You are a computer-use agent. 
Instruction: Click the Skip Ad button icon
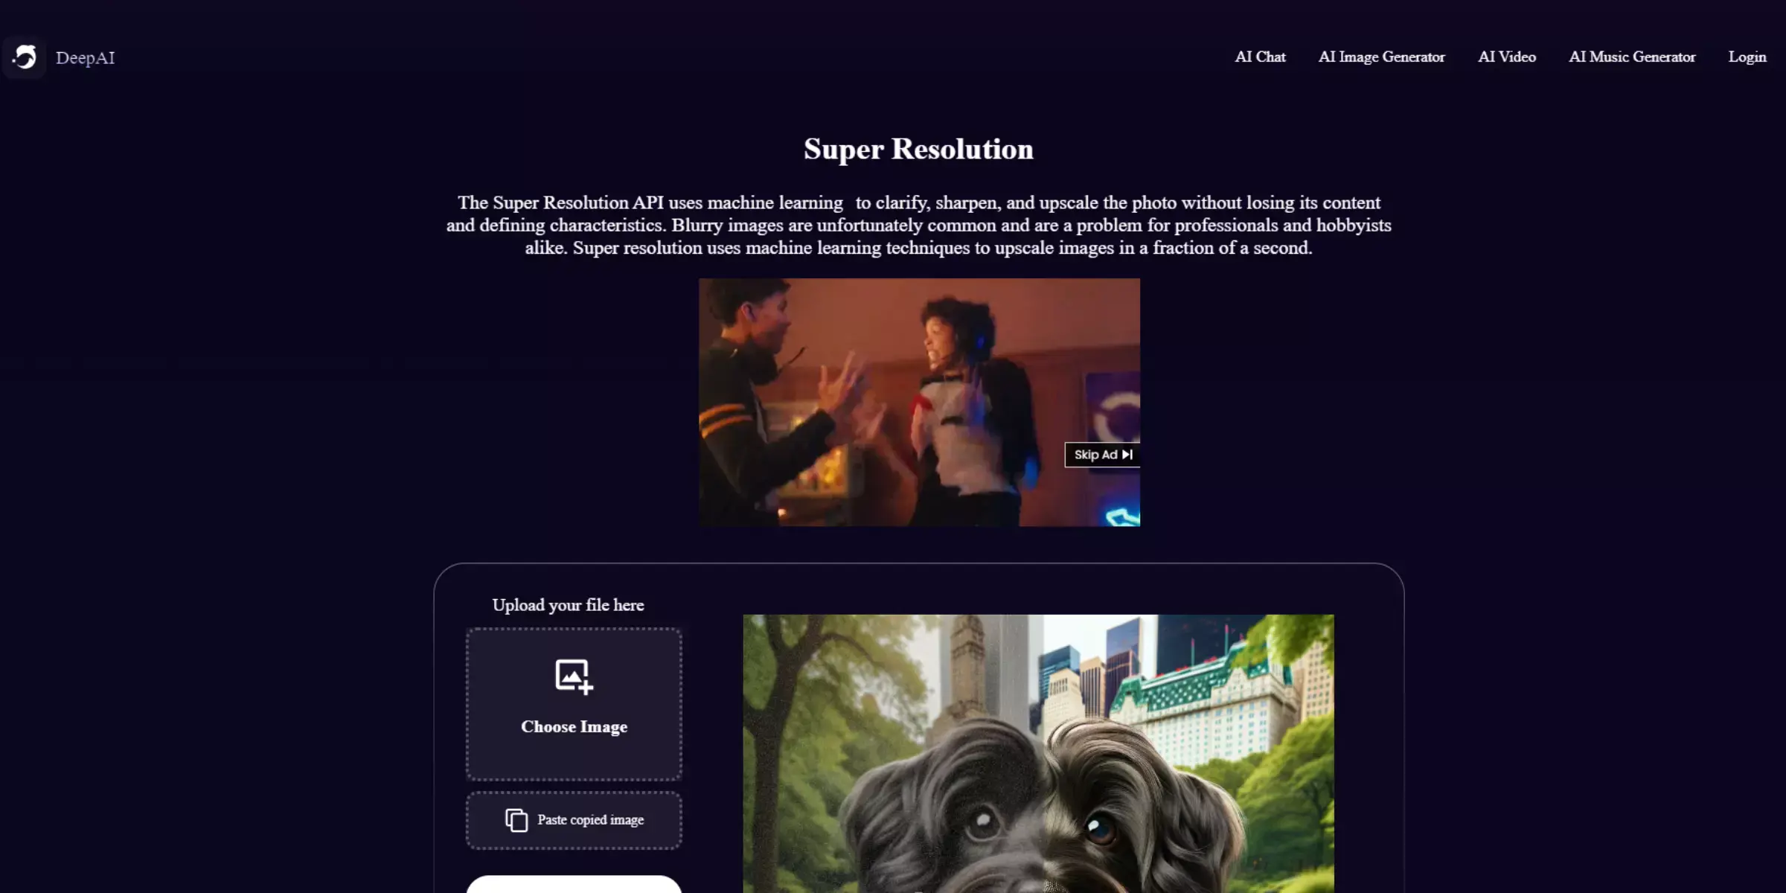point(1127,453)
